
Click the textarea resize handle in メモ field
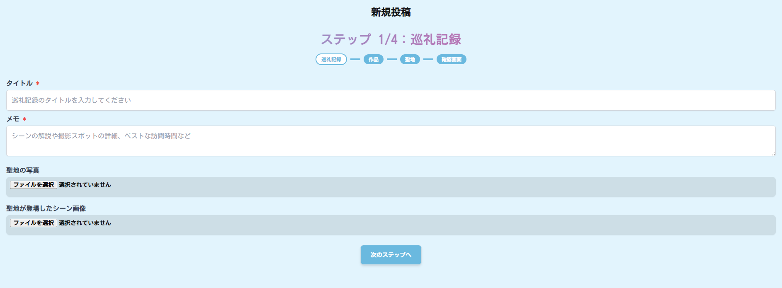pos(773,154)
